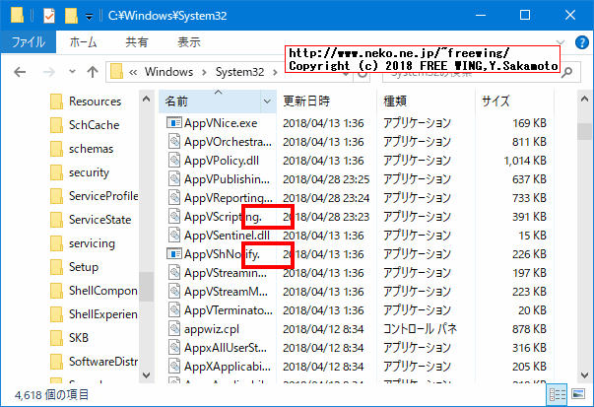This screenshot has width=594, height=407.
Task: Switch to the 共有 ribbon tab
Action: (x=136, y=42)
